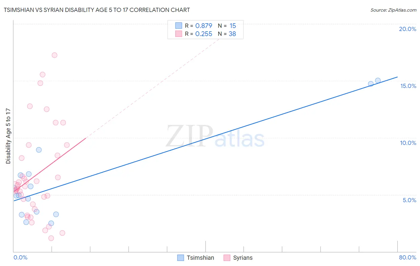Click the rightmost blue Tsimshian data point
The width and height of the screenshot is (420, 266).
click(x=378, y=81)
